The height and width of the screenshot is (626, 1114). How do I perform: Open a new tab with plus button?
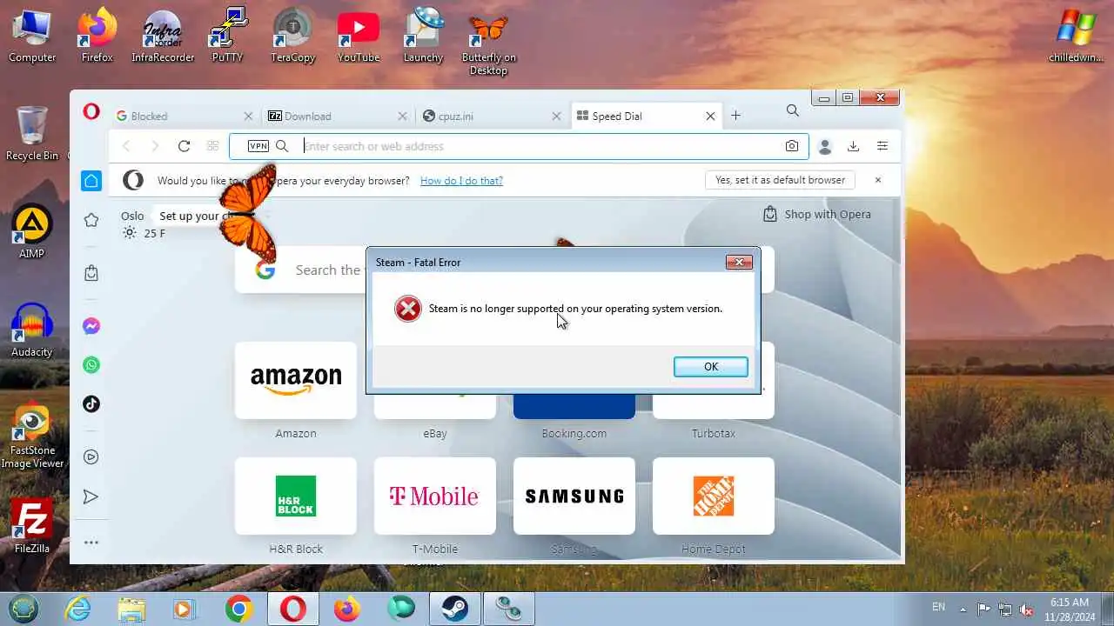735,116
